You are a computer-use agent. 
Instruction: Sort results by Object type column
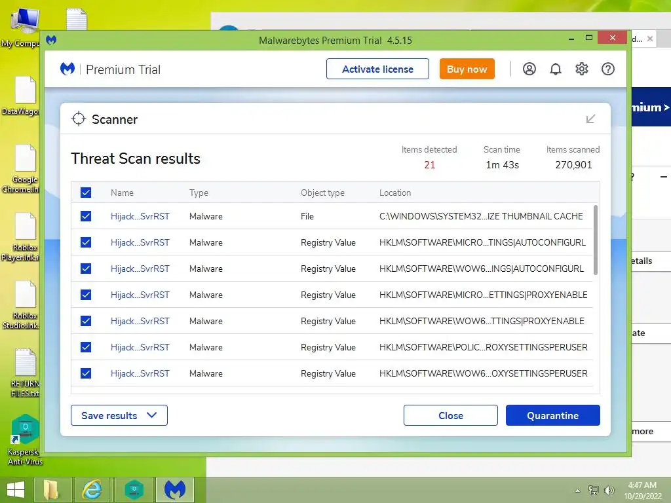tap(322, 193)
